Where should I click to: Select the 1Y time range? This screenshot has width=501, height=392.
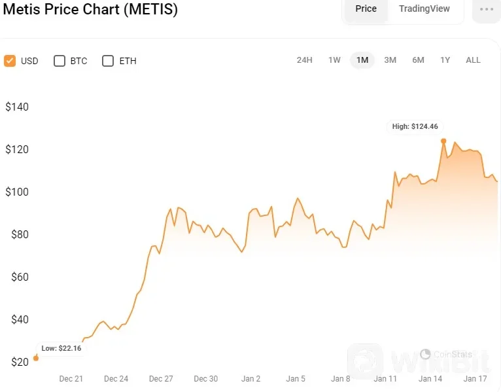(x=445, y=60)
